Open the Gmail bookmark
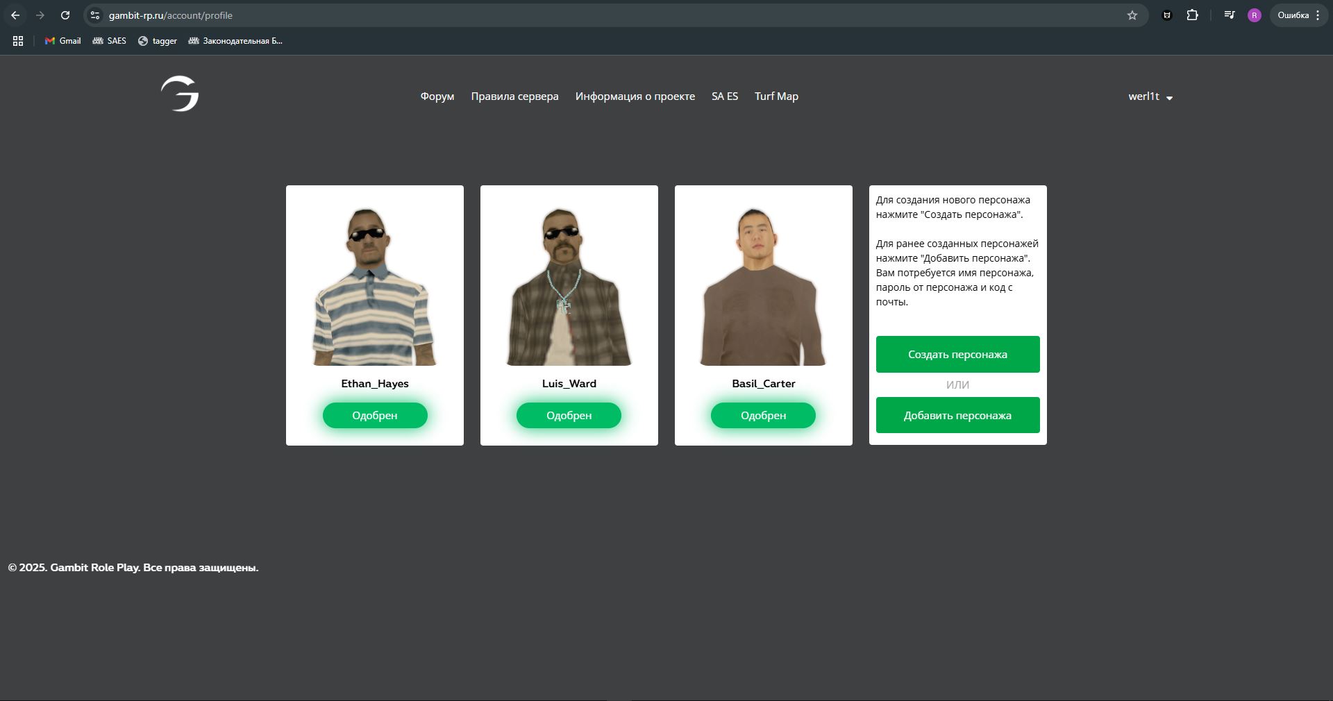The height and width of the screenshot is (701, 1333). 62,41
